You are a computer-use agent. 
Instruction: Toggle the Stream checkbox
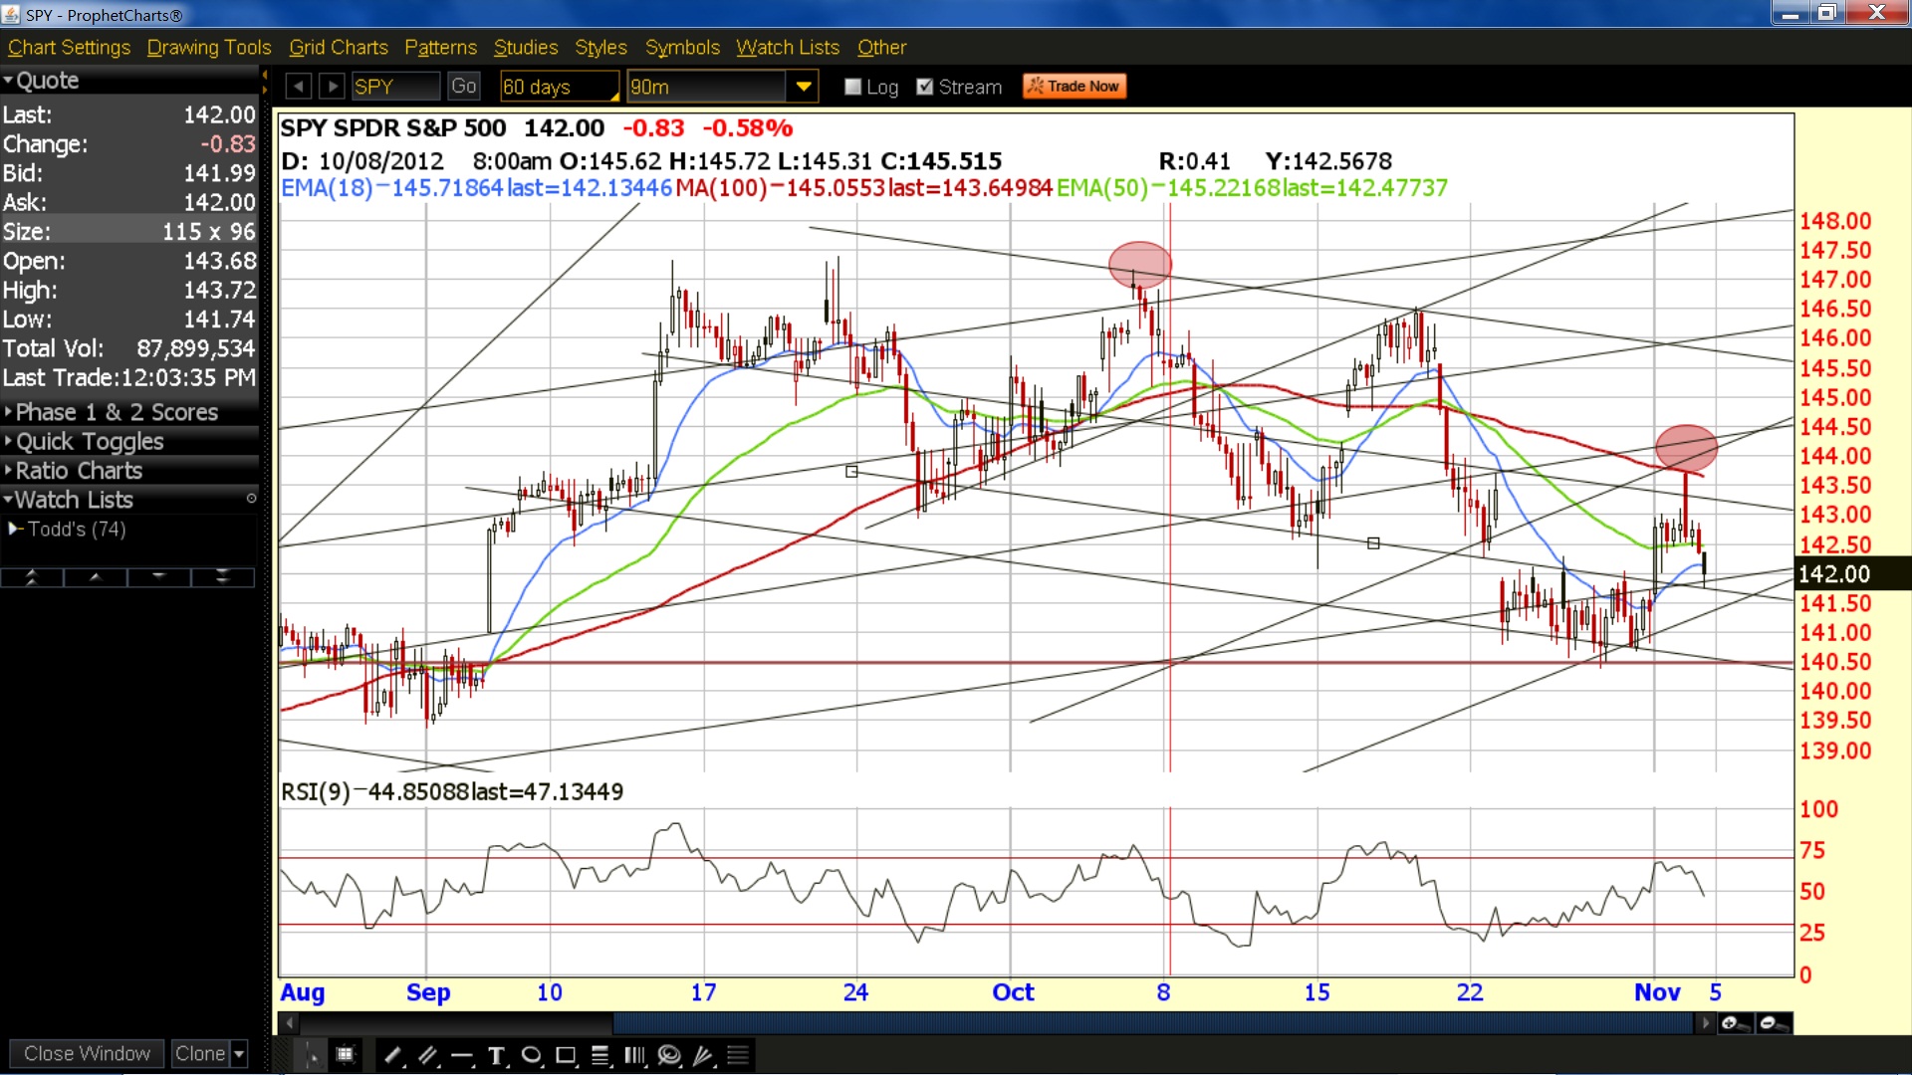tap(925, 87)
